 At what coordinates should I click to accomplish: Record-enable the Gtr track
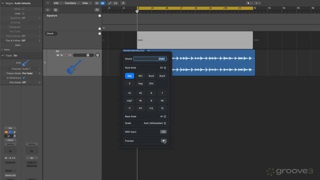(66, 55)
